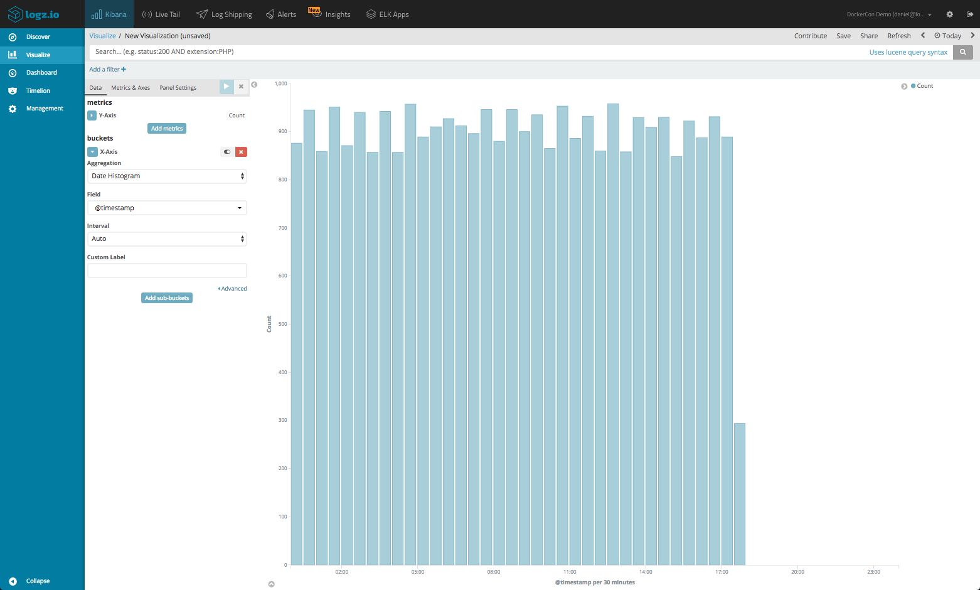Discard changes with X button

[x=241, y=87]
